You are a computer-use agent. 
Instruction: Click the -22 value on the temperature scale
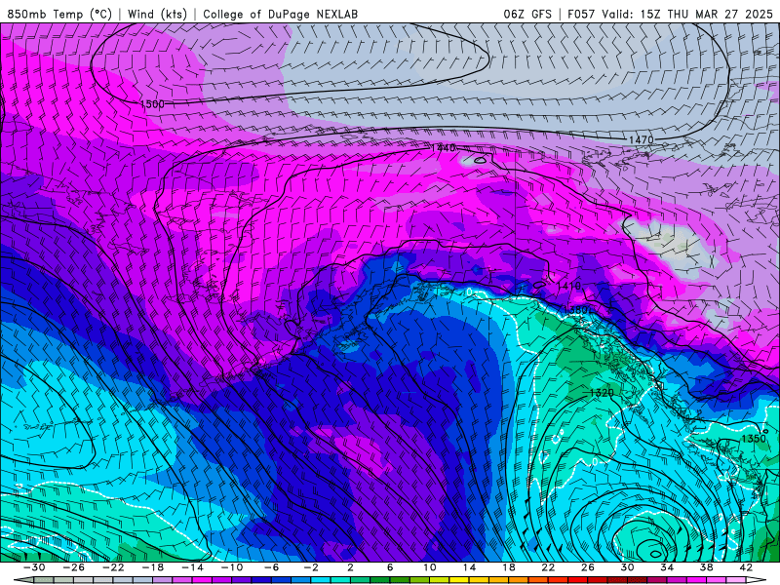(113, 567)
